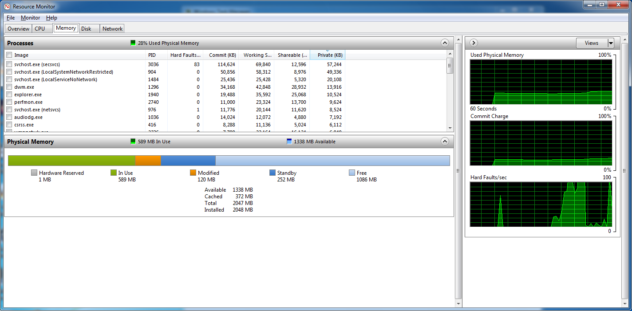Toggle the select-all Image header checkbox

click(x=9, y=55)
